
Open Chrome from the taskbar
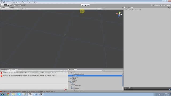pos(8,94)
